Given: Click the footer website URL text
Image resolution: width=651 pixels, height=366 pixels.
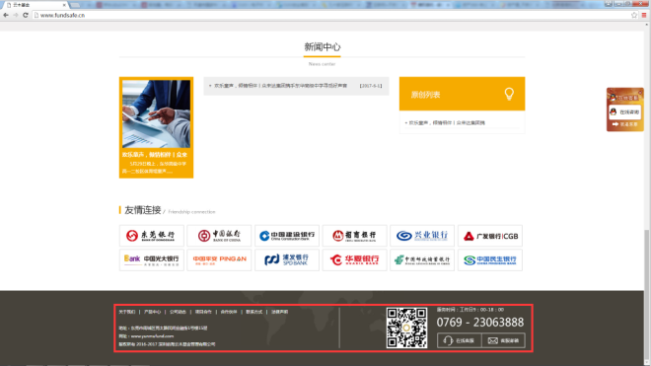Looking at the screenshot, I should pyautogui.click(x=152, y=336).
